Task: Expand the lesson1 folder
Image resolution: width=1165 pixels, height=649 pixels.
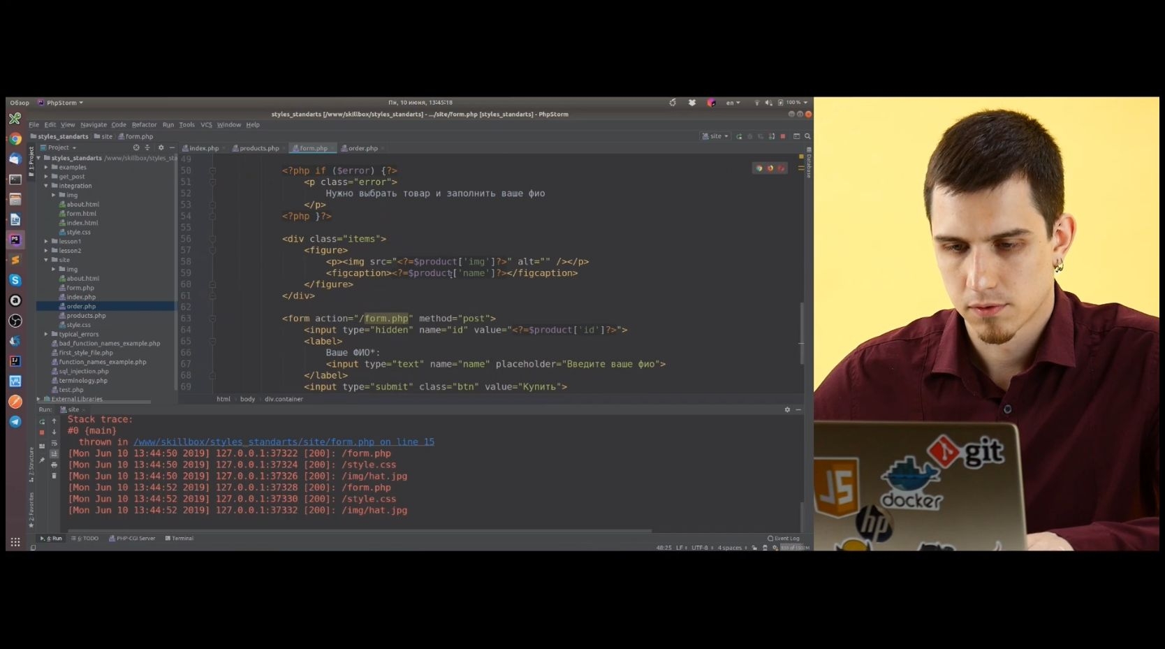Action: coord(46,241)
